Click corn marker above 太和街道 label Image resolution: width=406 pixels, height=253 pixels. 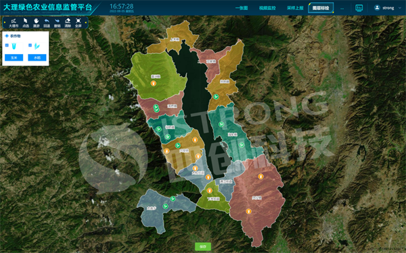point(195,168)
